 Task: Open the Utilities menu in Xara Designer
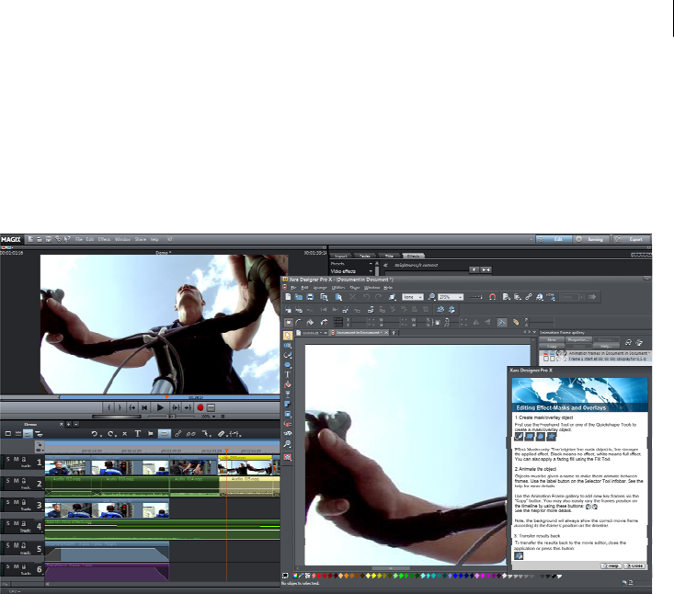[338, 288]
